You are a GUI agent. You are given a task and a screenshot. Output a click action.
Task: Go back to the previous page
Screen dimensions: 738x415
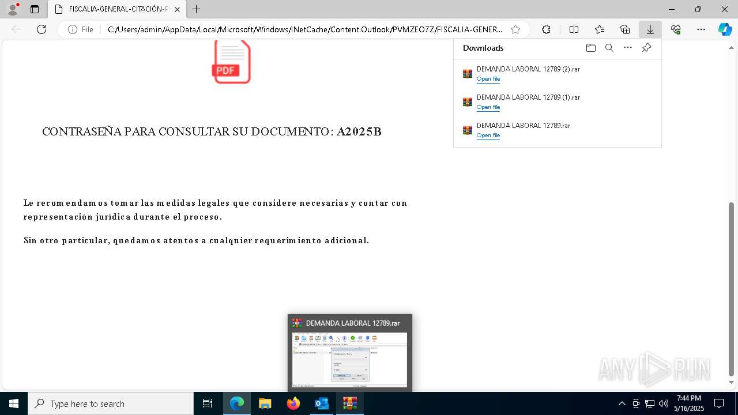[16, 29]
